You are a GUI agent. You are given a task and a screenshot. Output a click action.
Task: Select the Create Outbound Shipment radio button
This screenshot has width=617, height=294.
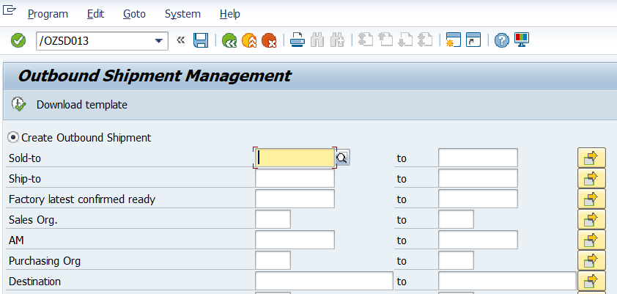coord(13,137)
